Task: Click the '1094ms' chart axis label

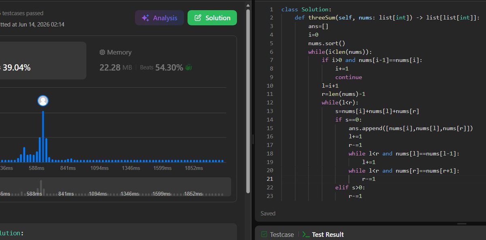Action: coord(99,168)
